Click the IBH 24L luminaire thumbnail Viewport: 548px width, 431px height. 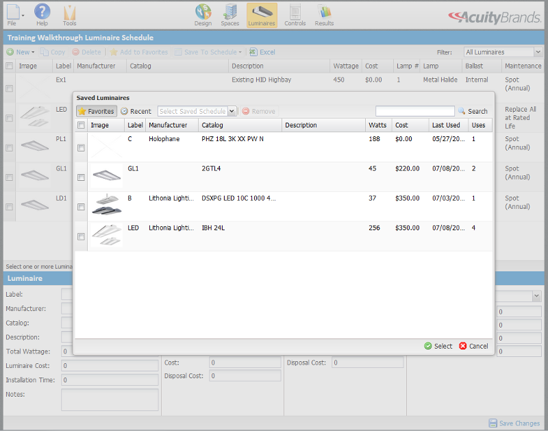tap(107, 235)
